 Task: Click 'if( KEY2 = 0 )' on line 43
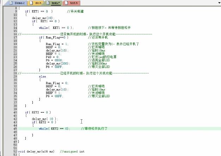click(x=44, y=122)
